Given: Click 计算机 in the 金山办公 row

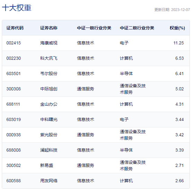Looking at the screenshot, I should coord(126,104).
